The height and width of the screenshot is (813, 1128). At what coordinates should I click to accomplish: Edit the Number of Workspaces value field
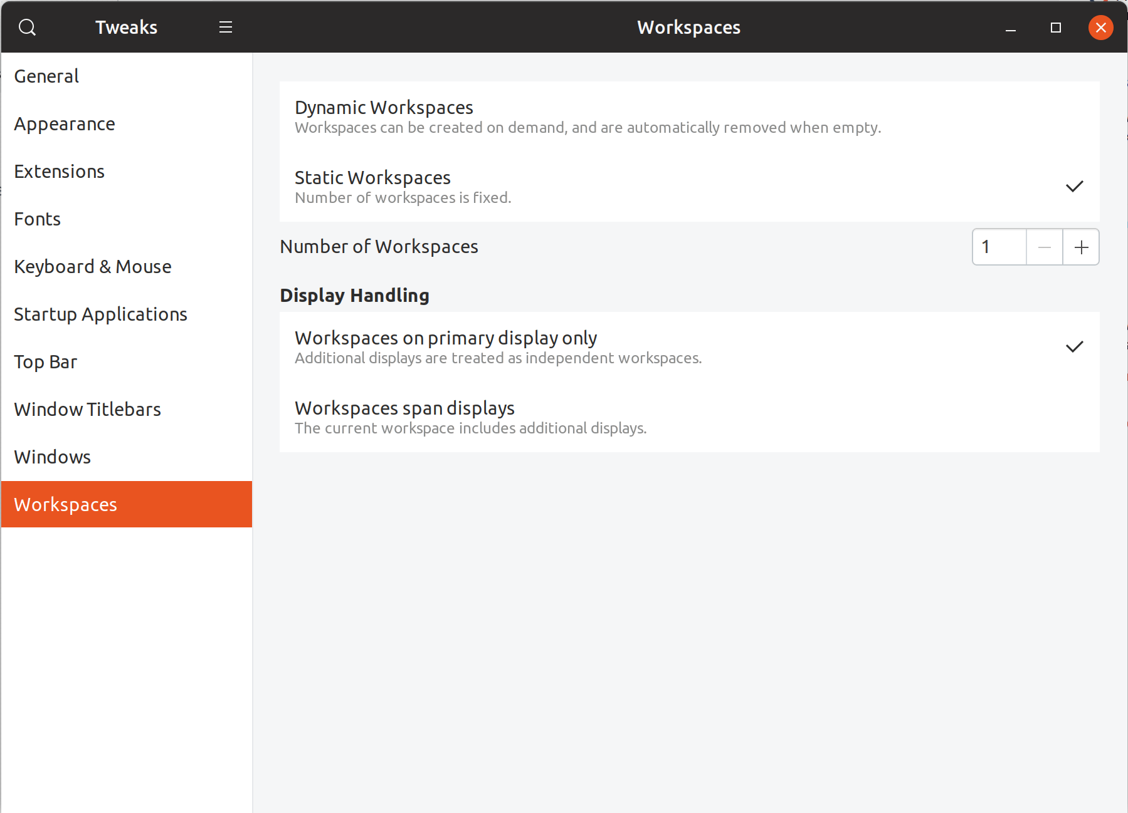pyautogui.click(x=999, y=247)
